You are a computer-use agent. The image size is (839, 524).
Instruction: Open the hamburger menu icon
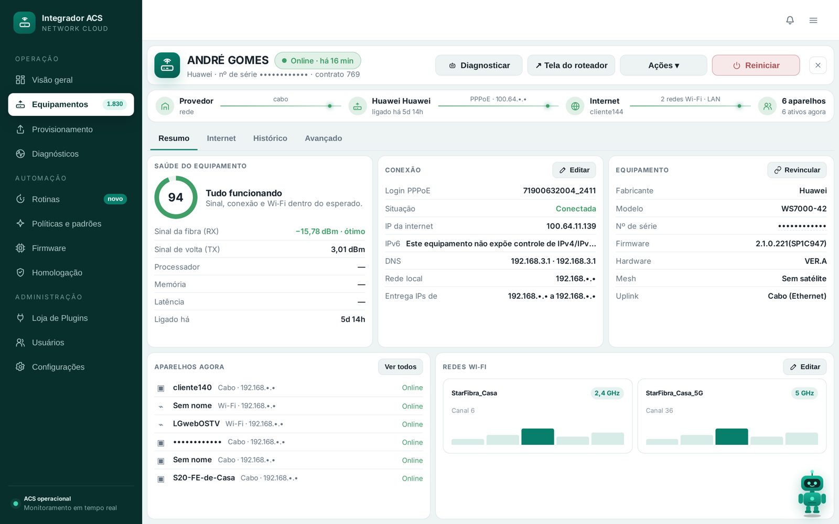tap(813, 20)
